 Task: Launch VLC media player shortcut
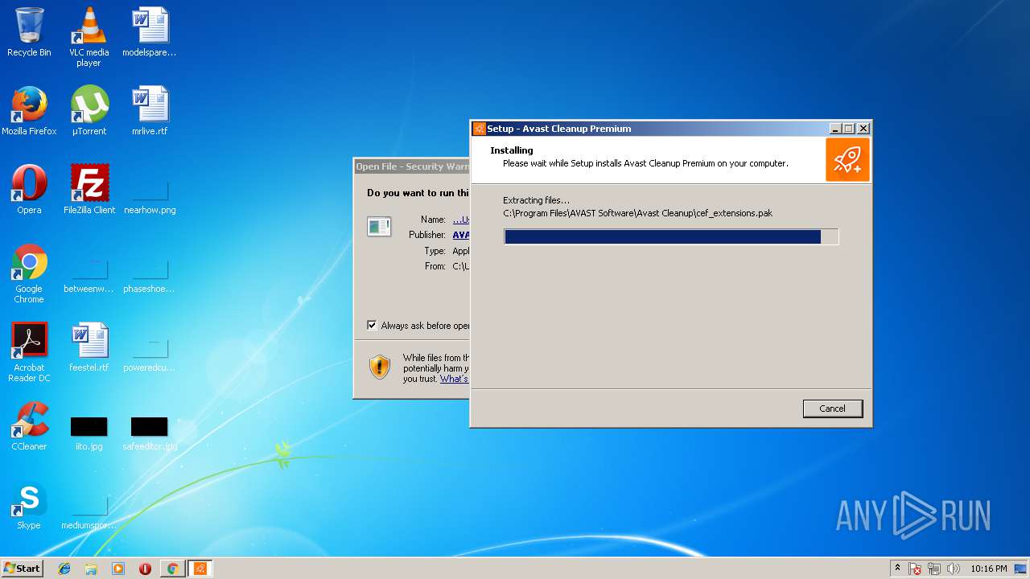point(89,37)
